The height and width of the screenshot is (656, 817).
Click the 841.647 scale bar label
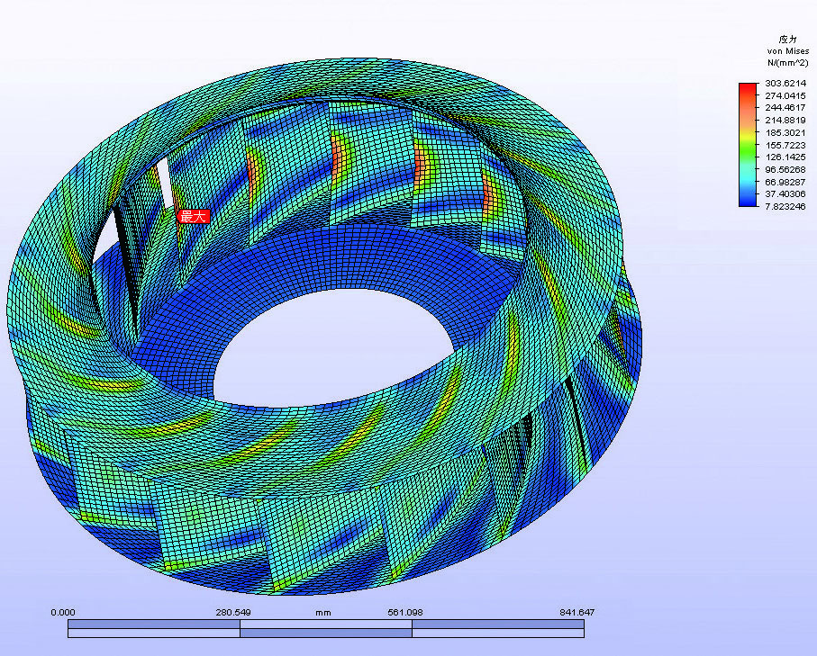[576, 612]
